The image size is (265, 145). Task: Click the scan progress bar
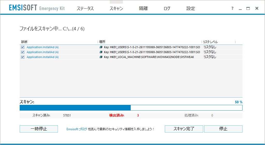coord(131,108)
